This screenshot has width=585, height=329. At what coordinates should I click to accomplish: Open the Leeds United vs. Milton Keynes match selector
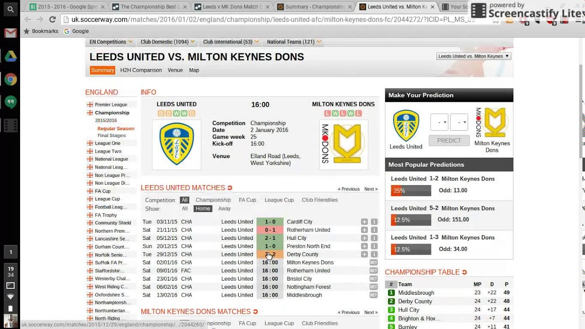point(473,56)
